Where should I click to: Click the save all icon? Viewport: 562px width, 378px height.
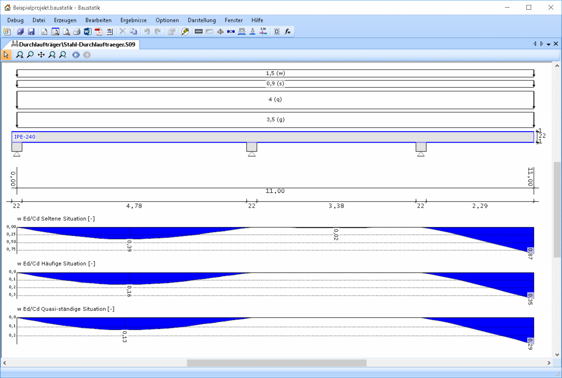tap(21, 31)
